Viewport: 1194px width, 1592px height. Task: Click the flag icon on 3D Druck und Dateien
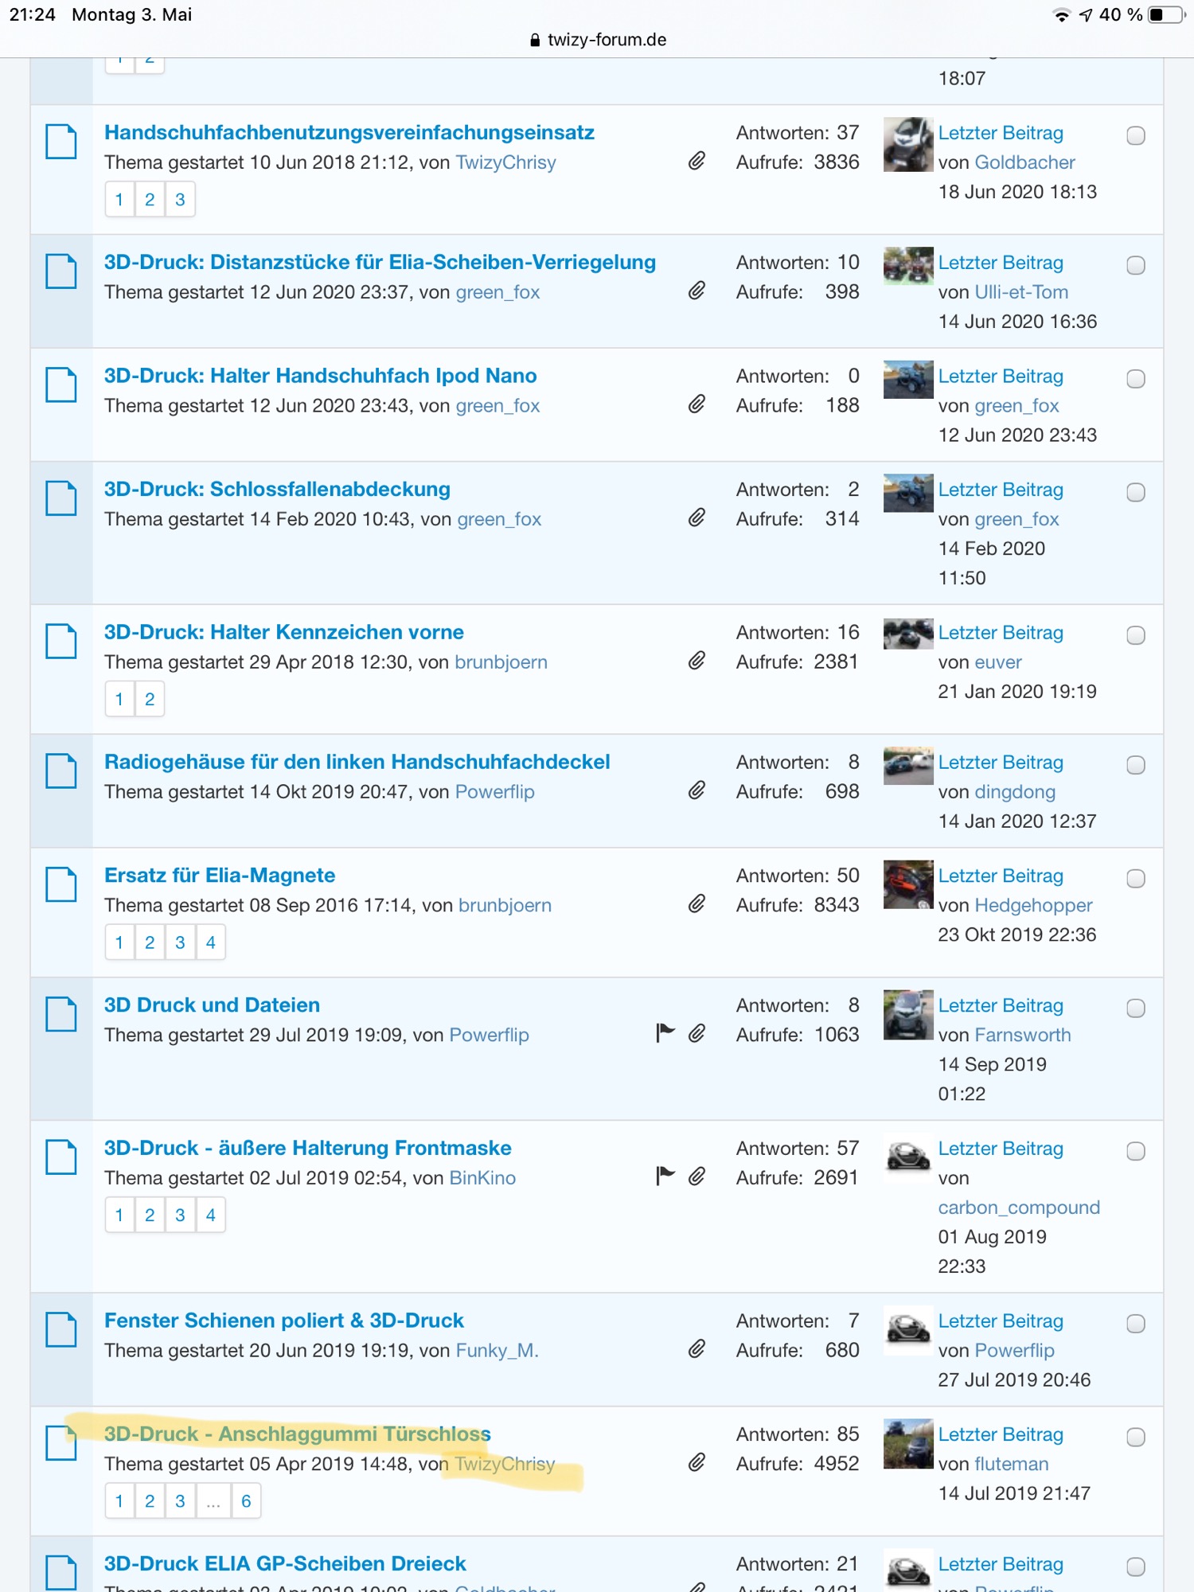point(665,1033)
